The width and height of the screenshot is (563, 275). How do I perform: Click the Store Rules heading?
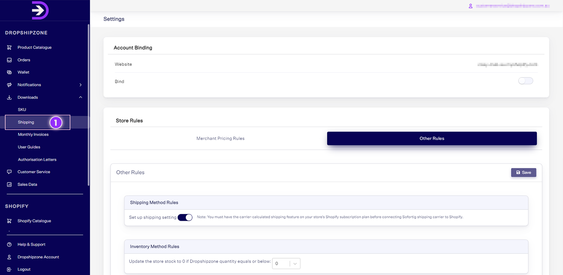129,120
